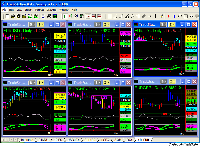Switch to the 2 INDU workspace tab
The height and width of the screenshot is (146, 200).
pyautogui.click(x=44, y=140)
